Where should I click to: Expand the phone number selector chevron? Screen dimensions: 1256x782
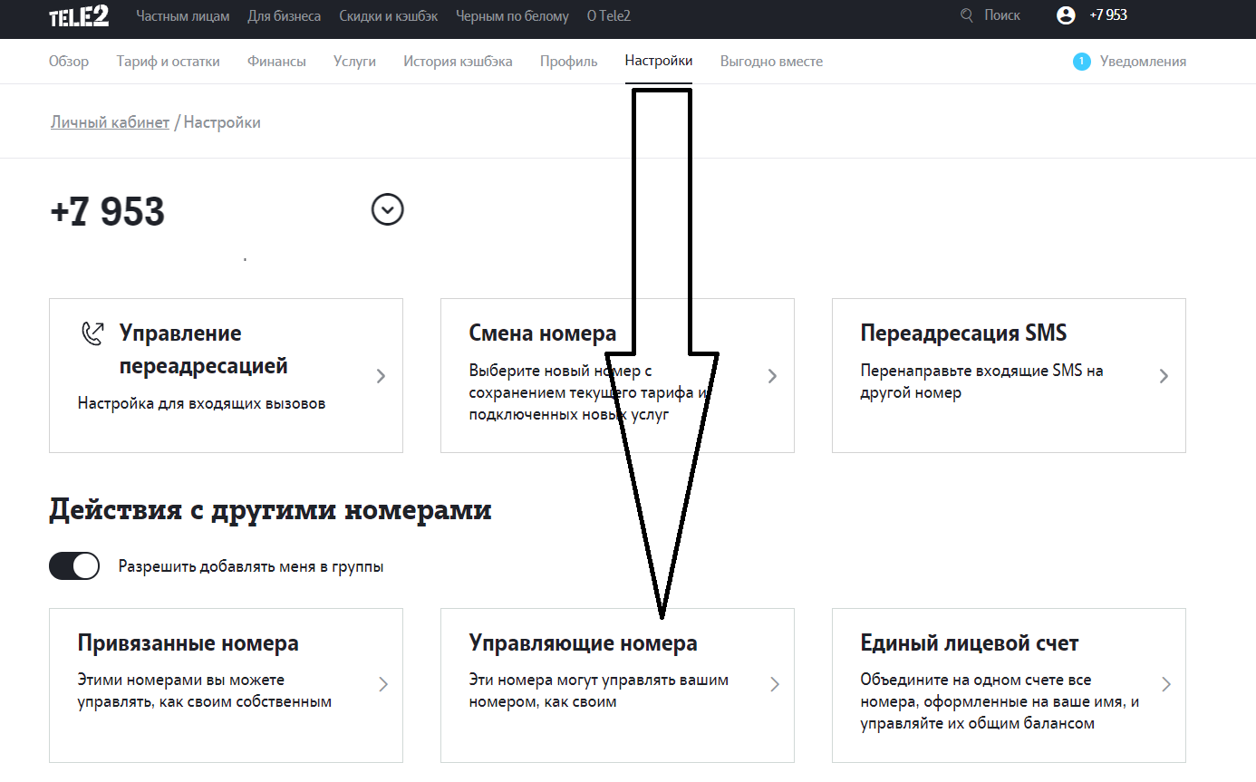(388, 210)
